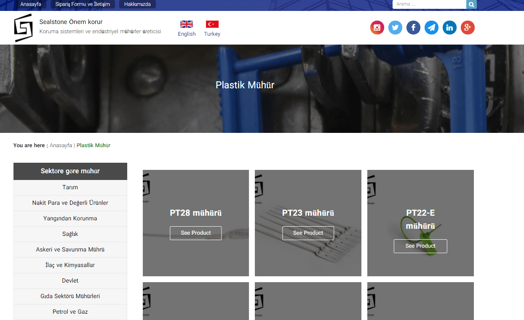The width and height of the screenshot is (524, 320).
Task: Open the Telegram social icon
Action: (431, 28)
